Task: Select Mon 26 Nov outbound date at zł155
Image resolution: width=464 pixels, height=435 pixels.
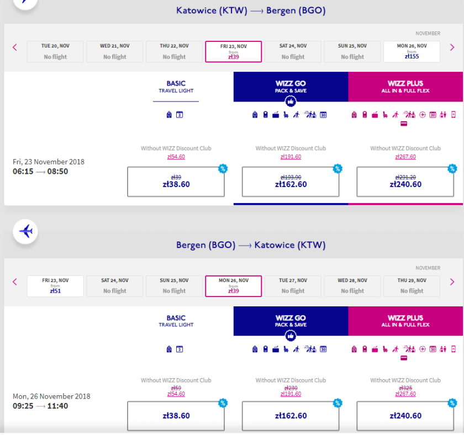Action: click(x=412, y=52)
